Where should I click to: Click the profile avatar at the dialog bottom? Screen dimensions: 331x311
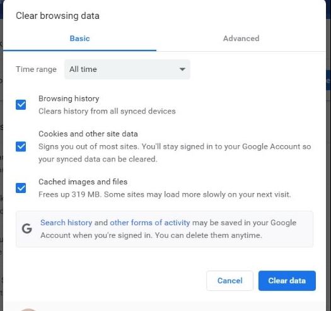click(x=28, y=309)
